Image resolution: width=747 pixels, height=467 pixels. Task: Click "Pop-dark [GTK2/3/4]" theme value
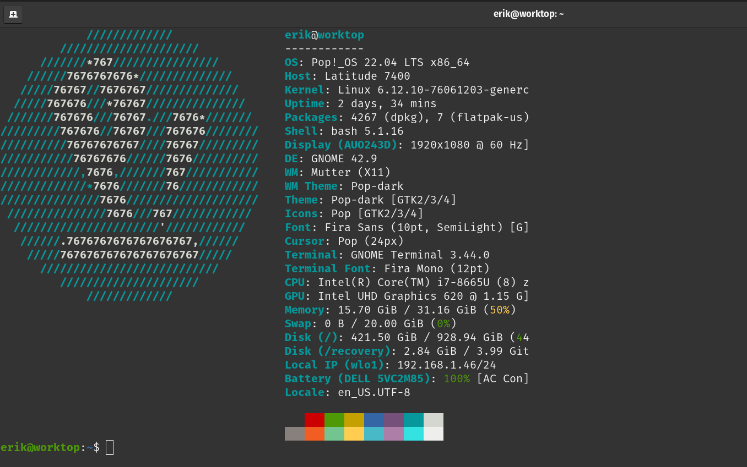(394, 200)
